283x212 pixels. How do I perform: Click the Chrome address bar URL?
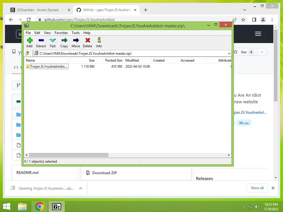click(x=79, y=20)
